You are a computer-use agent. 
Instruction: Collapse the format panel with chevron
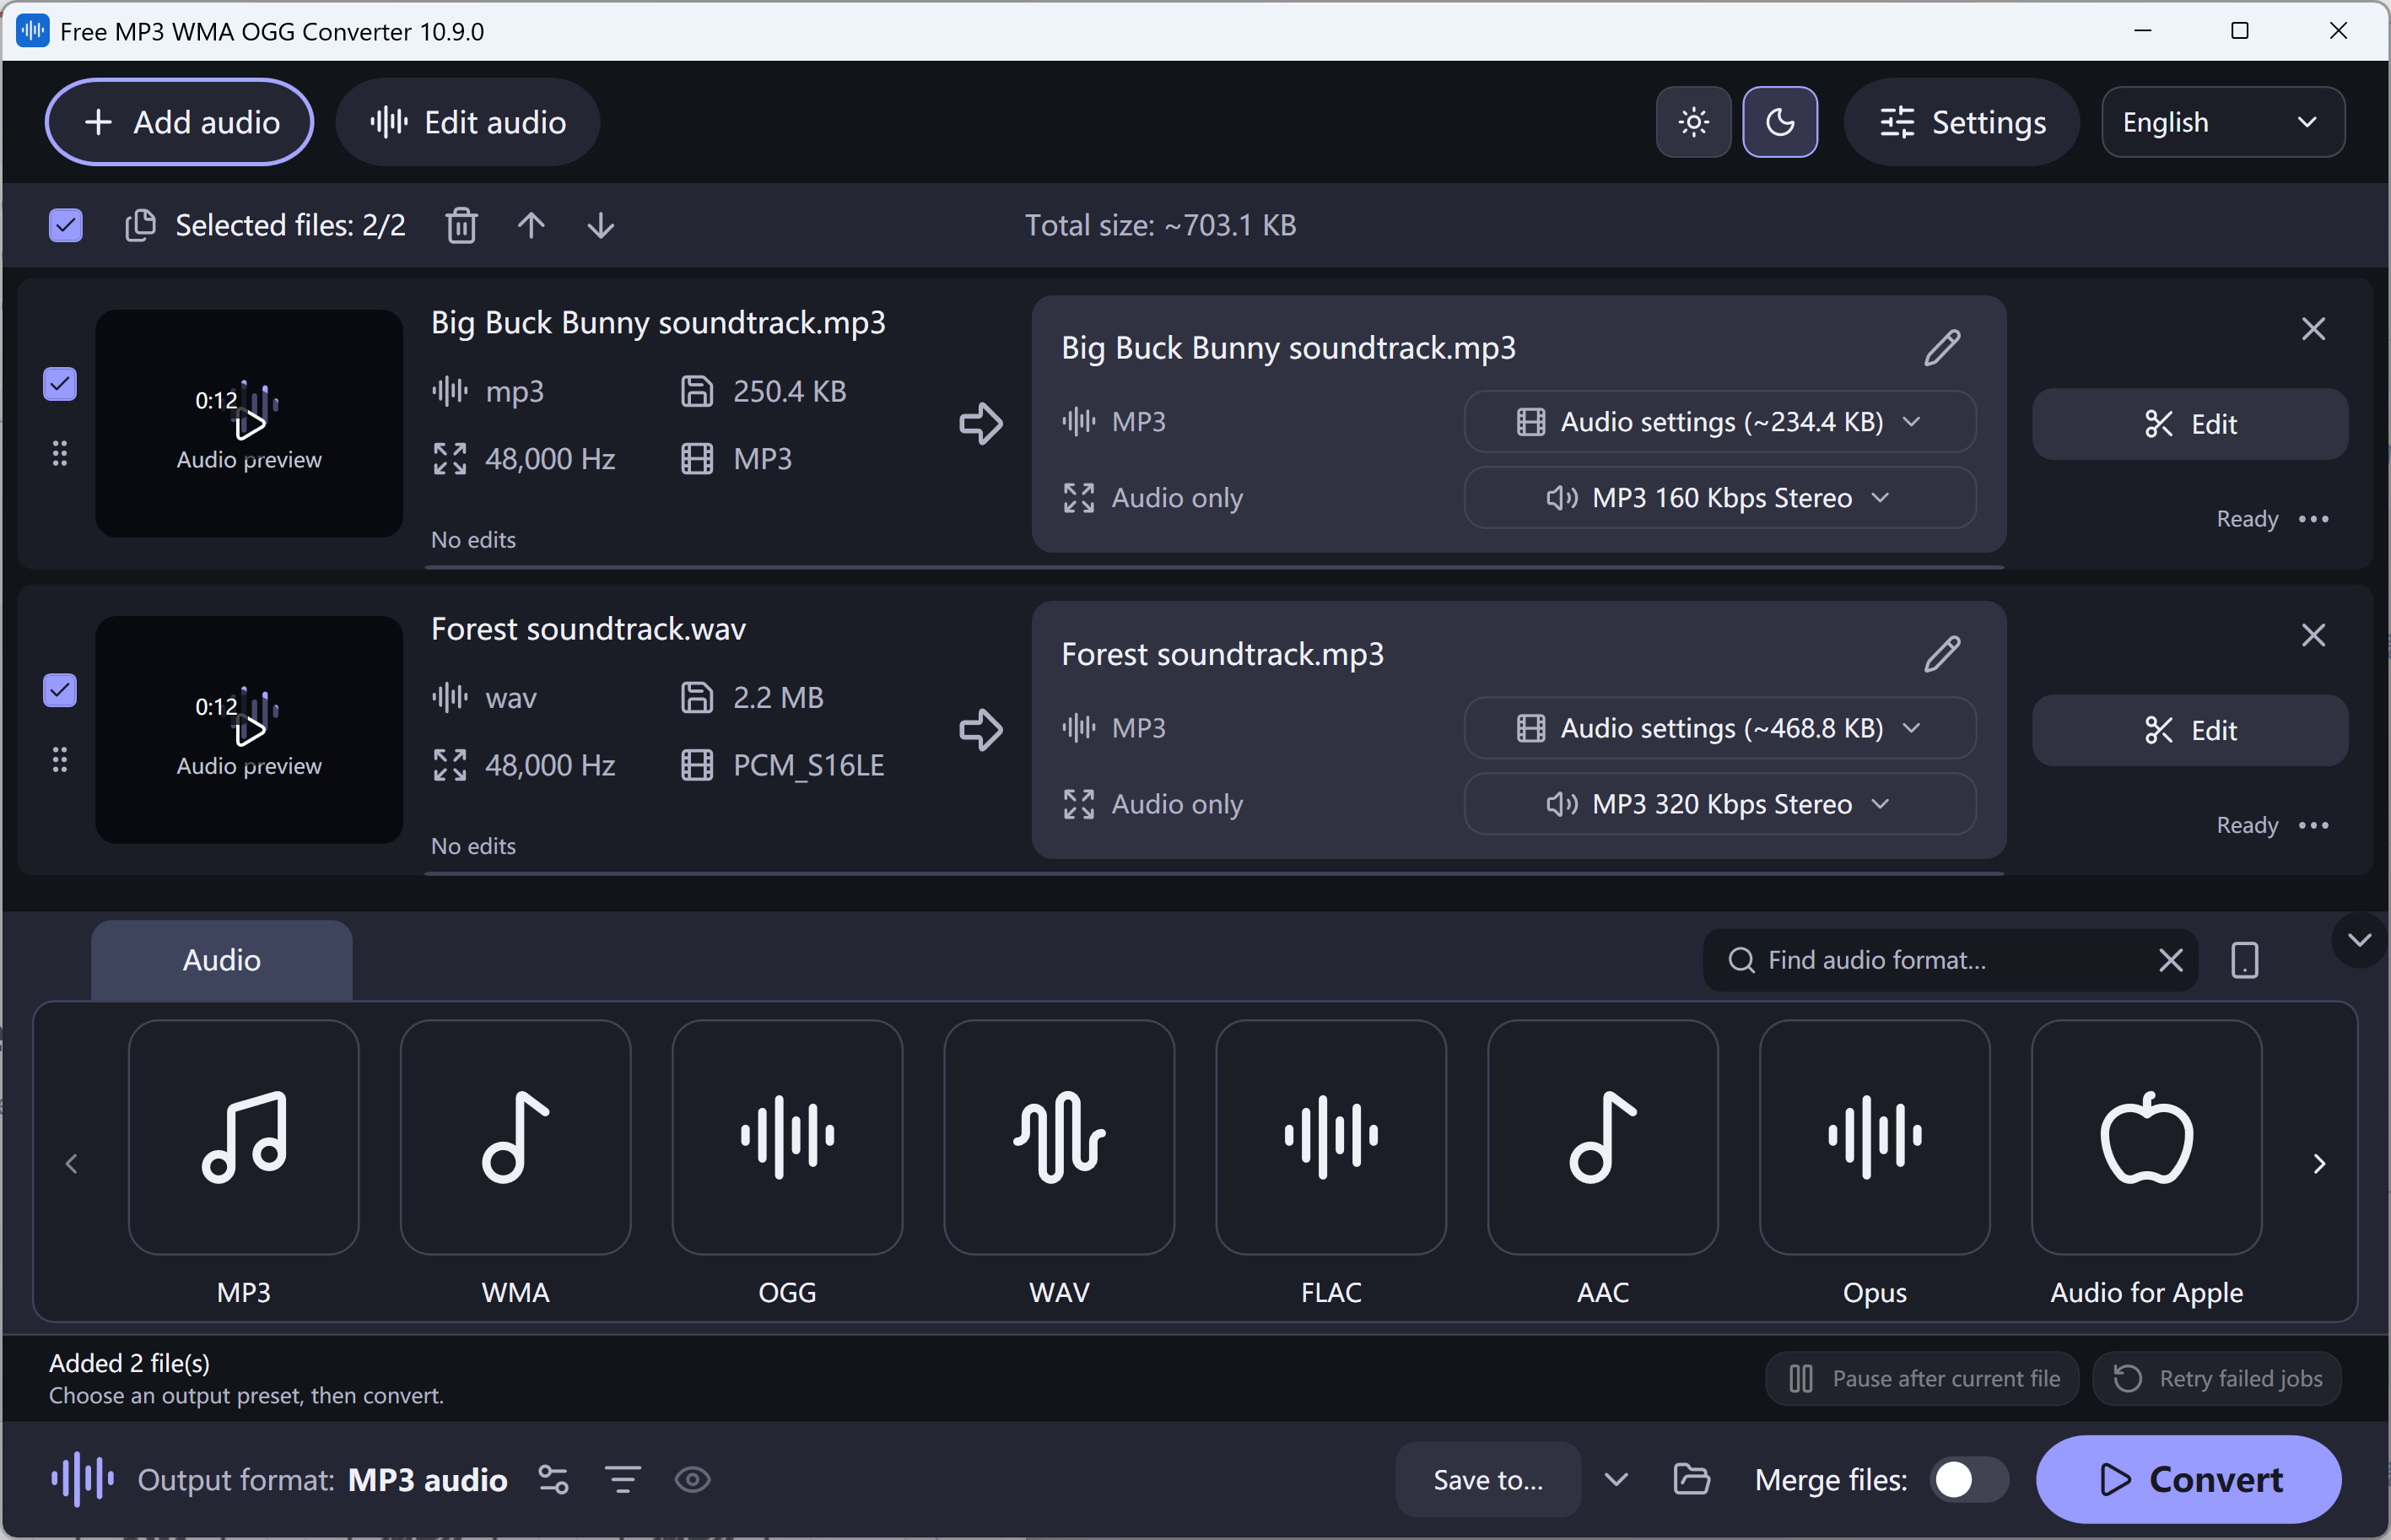click(2360, 940)
